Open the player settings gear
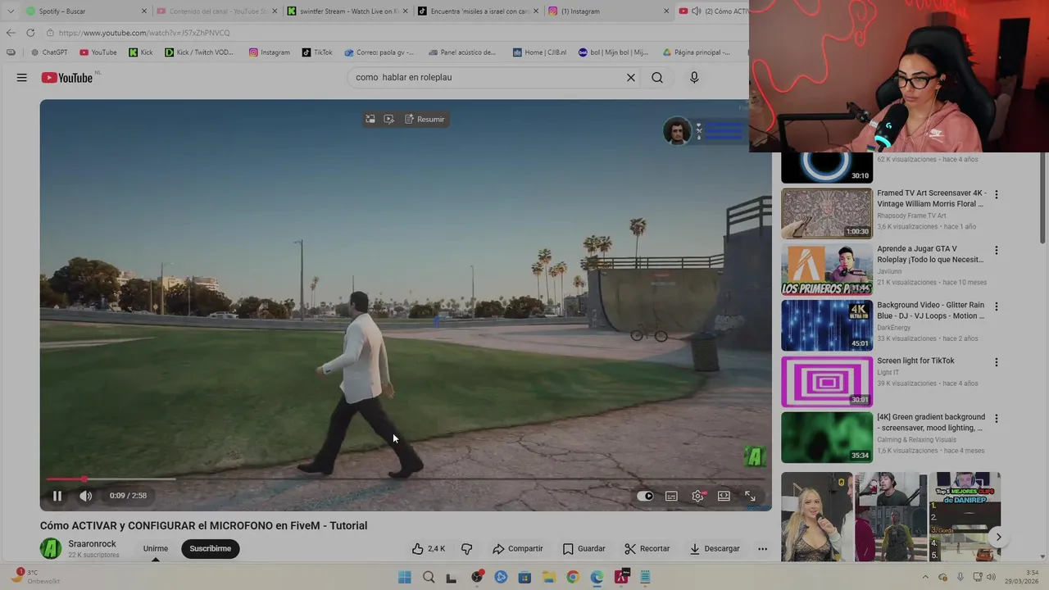 697,496
